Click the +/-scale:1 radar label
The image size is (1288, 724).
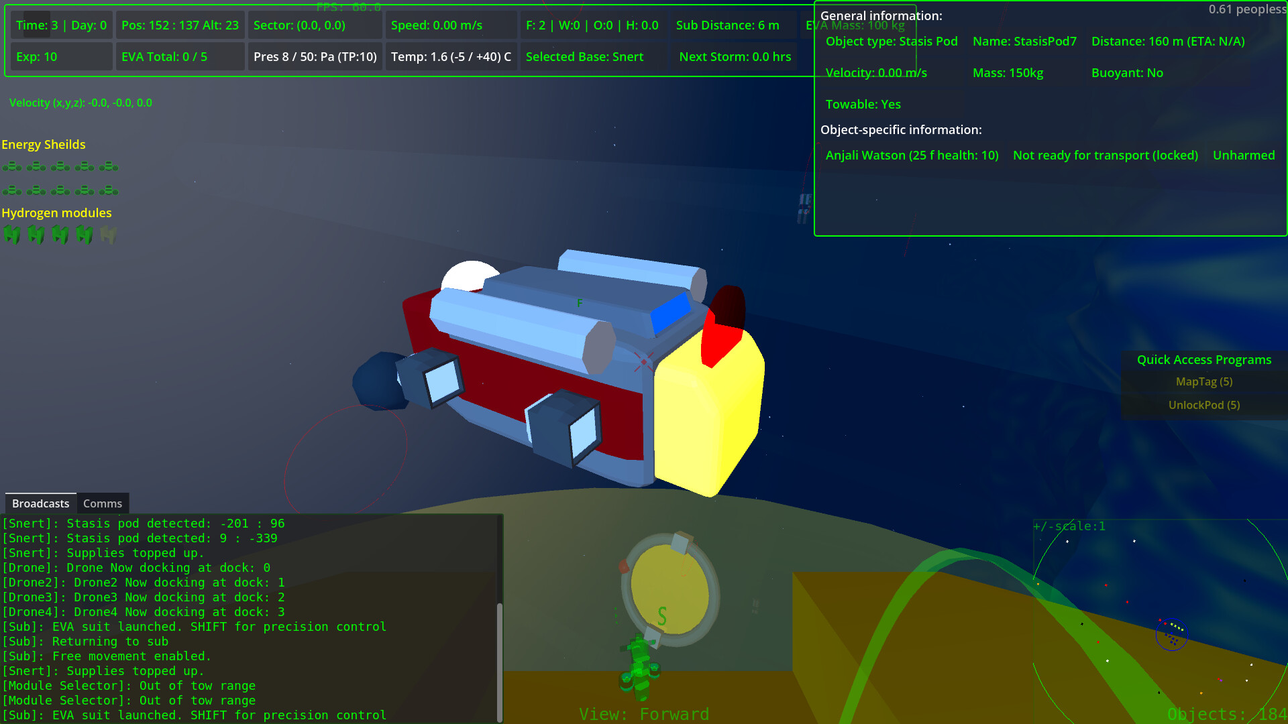point(1069,526)
